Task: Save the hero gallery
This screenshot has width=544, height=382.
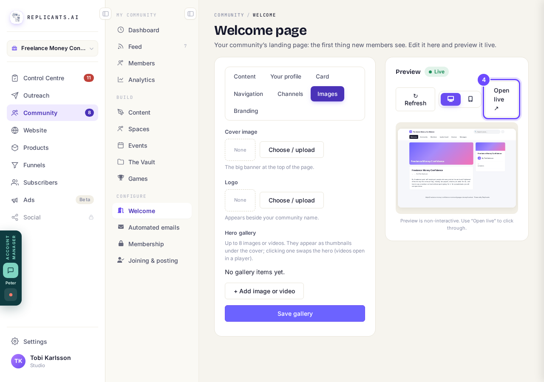Action: coord(295,314)
